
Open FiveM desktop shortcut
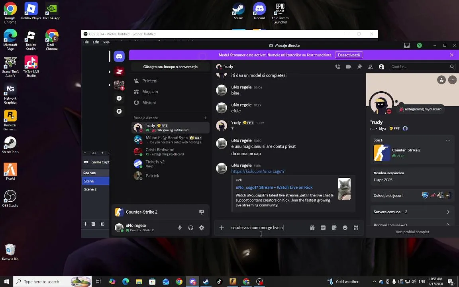coord(10,172)
